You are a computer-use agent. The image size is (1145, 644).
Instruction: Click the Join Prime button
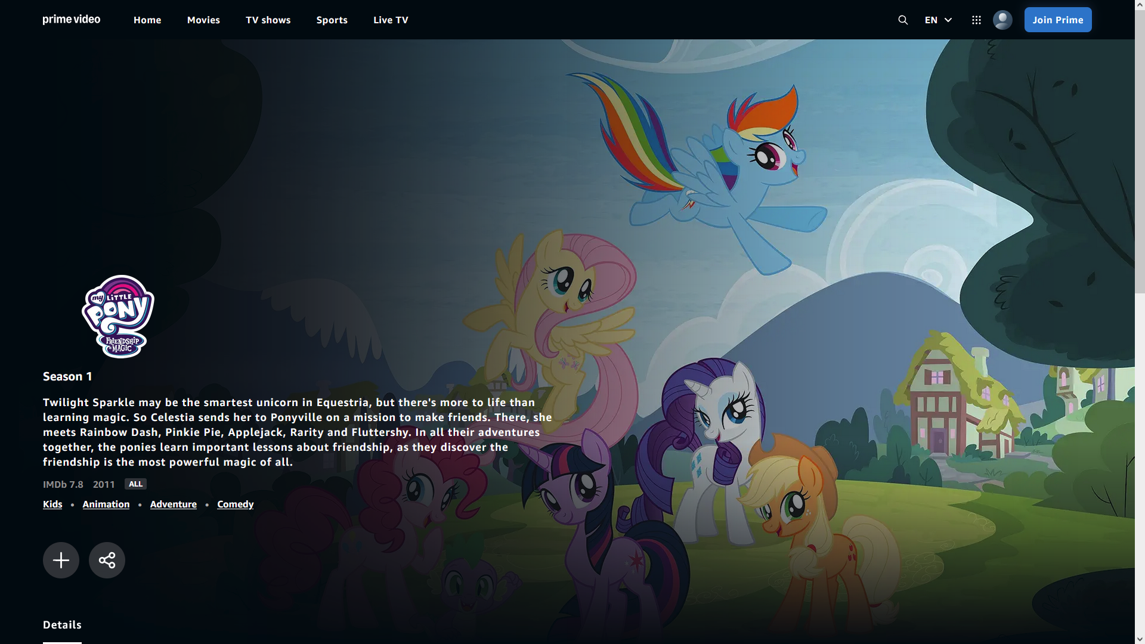[1058, 20]
